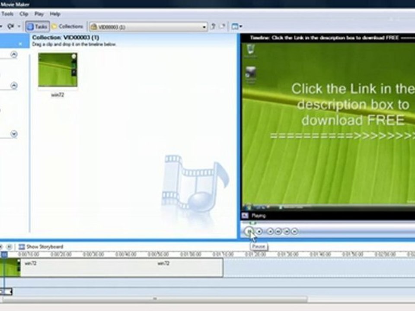The width and height of the screenshot is (415, 311).
Task: Click the 0:00:50.00 mark on the ruler
Action: [x=158, y=254]
